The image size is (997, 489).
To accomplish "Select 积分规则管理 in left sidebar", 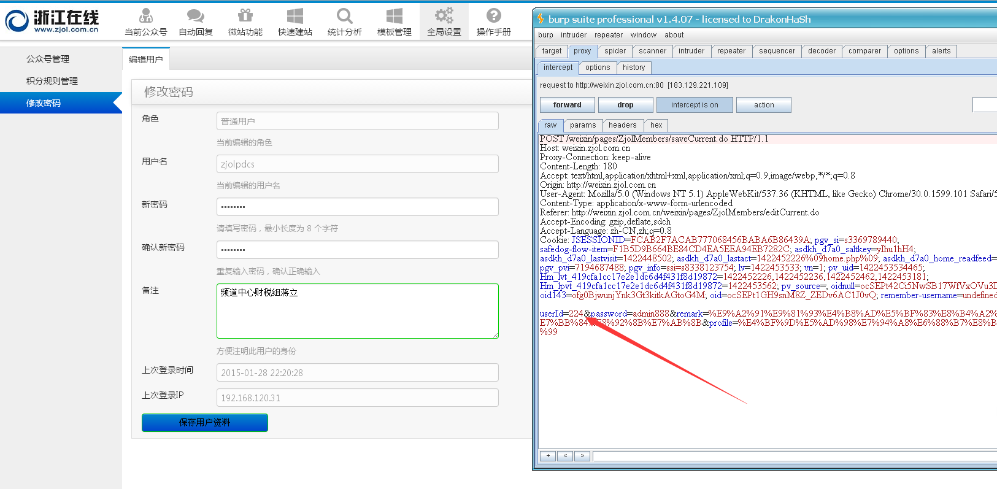I will click(x=52, y=81).
